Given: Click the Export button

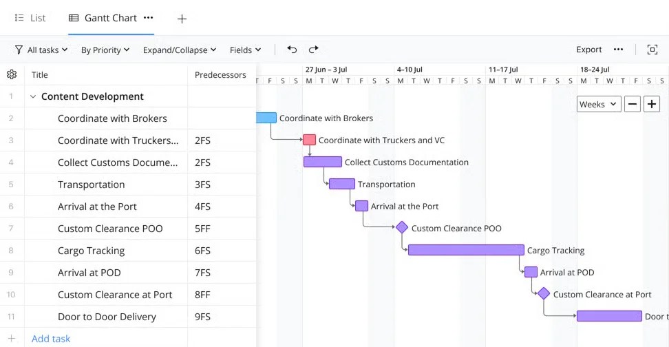Looking at the screenshot, I should (x=588, y=50).
